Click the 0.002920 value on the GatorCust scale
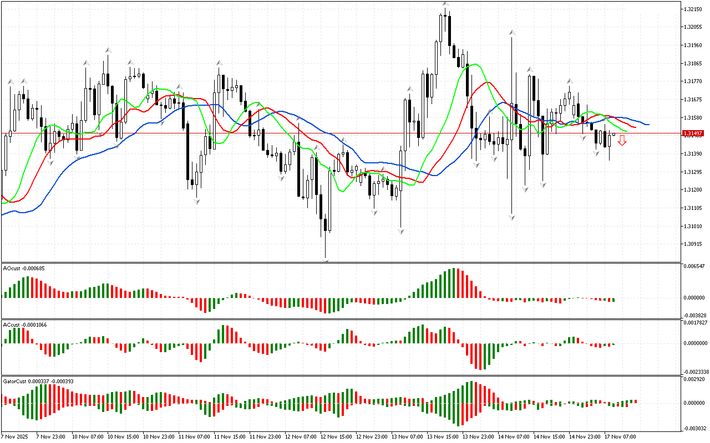 (695, 380)
